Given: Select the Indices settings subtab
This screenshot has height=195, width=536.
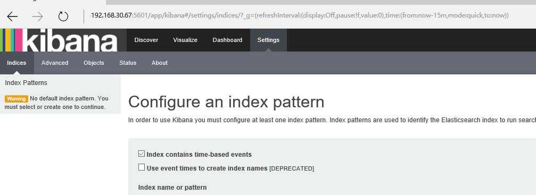Looking at the screenshot, I should pos(17,63).
